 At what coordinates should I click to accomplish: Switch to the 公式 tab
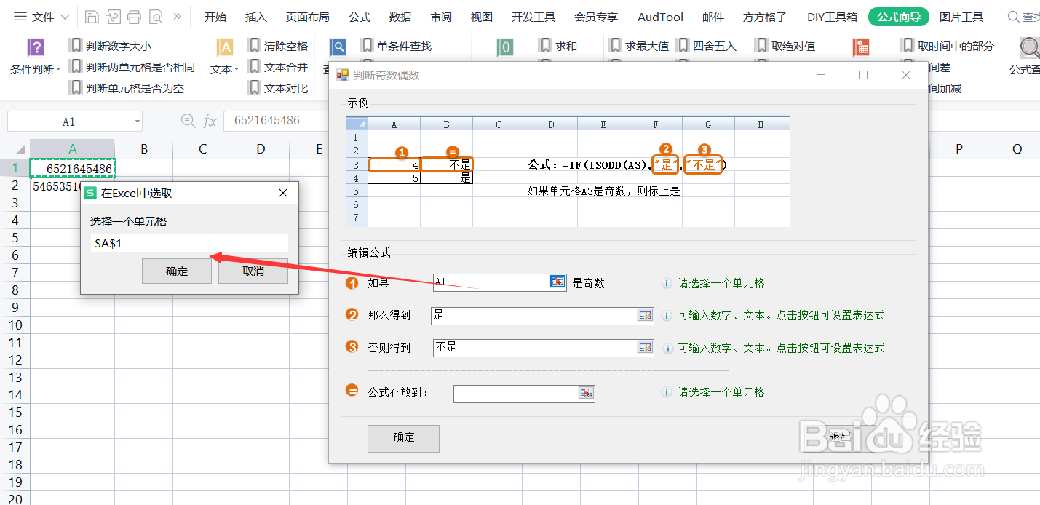coord(360,17)
